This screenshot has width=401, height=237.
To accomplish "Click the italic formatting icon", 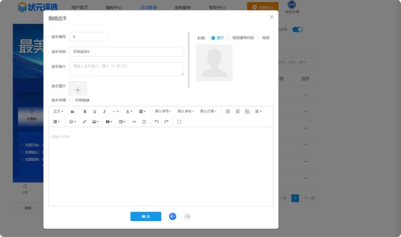I will pos(104,112).
